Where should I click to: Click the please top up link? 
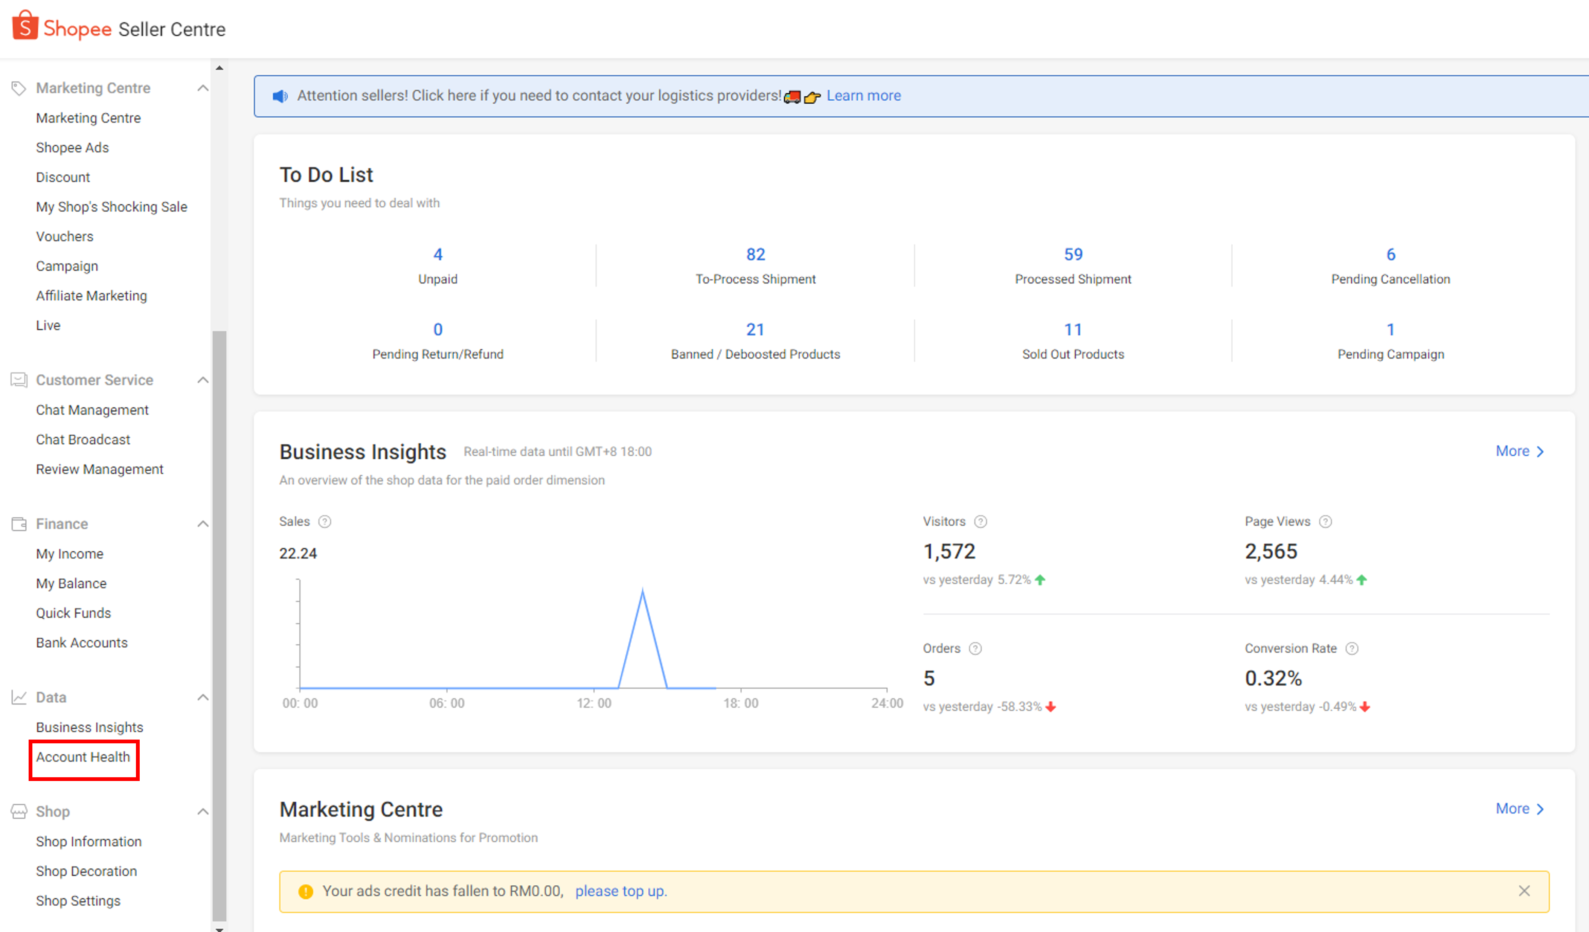coord(620,891)
